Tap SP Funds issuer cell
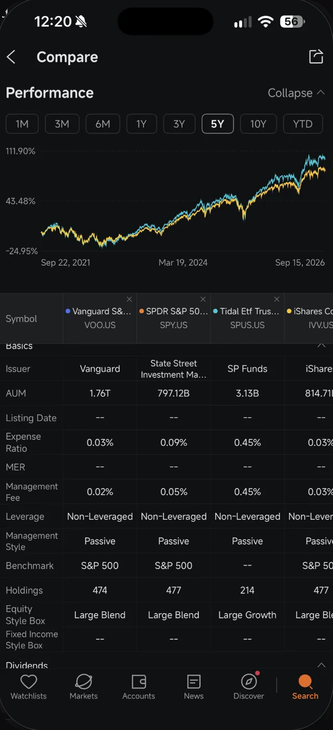Screen dimensions: 333x730 (x=248, y=369)
